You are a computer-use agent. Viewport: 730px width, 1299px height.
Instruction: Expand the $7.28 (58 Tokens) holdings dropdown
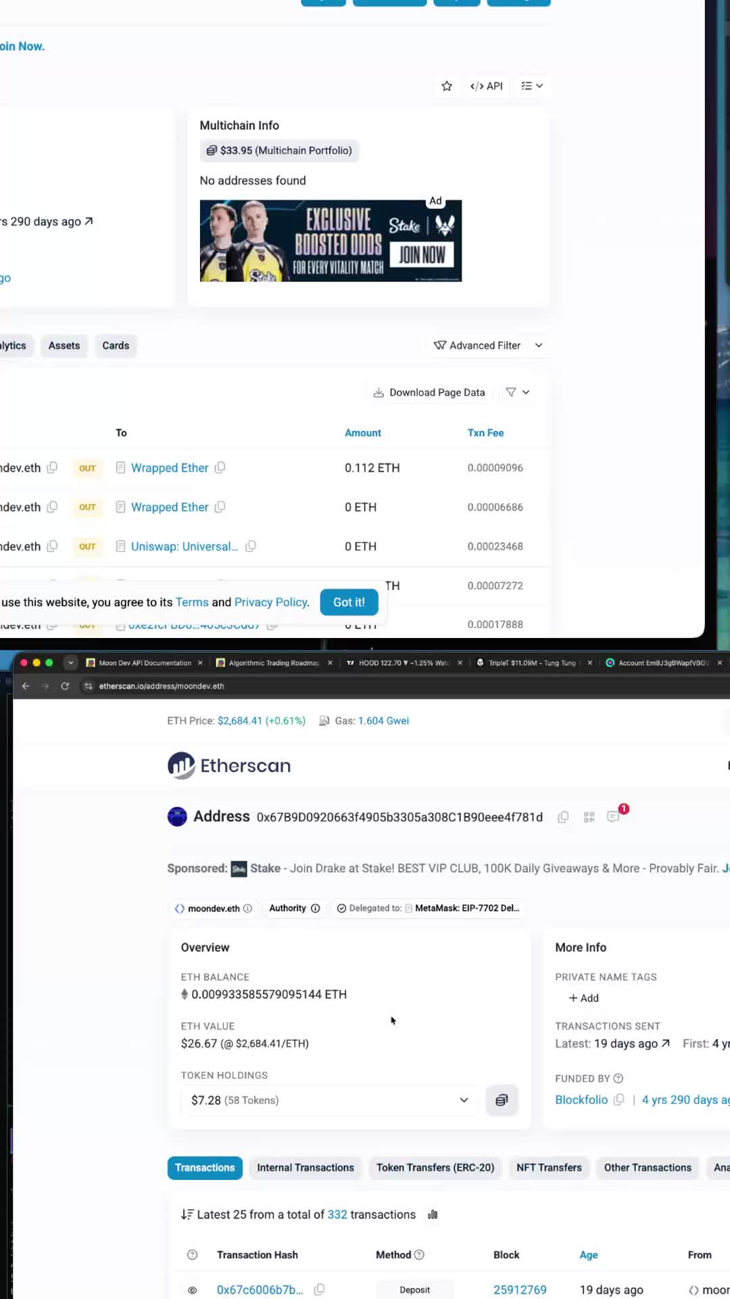[x=329, y=1100]
